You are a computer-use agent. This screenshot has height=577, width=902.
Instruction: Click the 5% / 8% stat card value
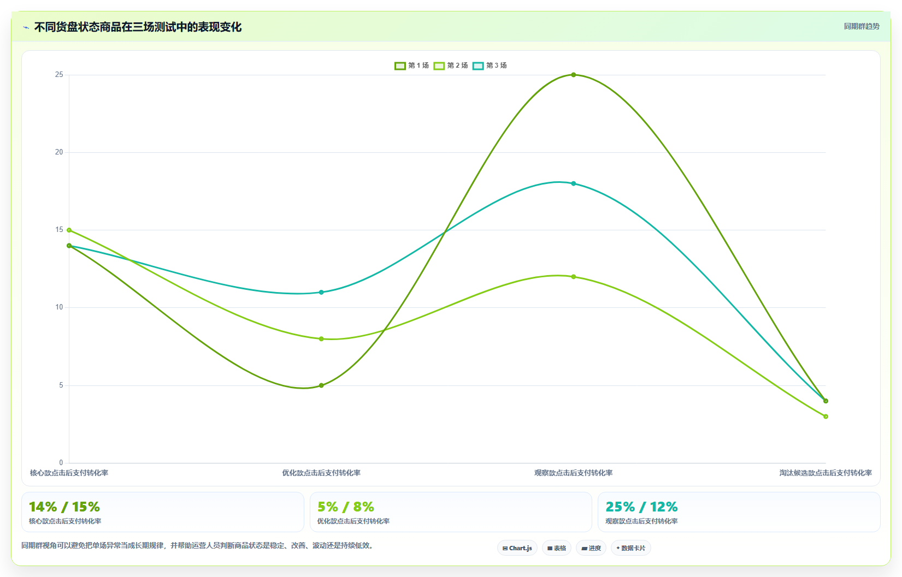(x=346, y=507)
